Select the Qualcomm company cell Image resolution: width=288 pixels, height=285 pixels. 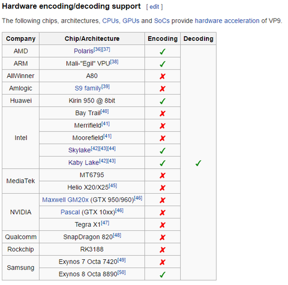[x=20, y=237]
